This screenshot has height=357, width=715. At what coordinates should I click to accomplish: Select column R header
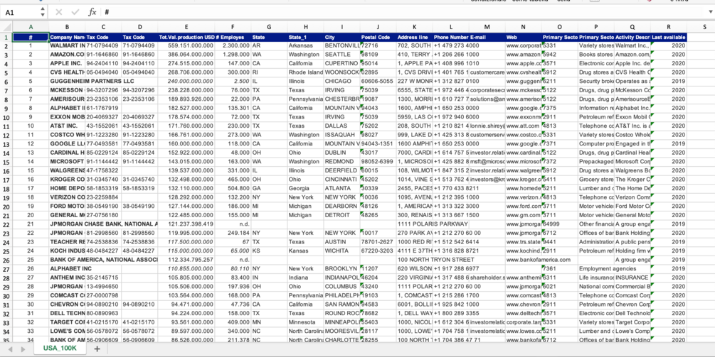(669, 27)
